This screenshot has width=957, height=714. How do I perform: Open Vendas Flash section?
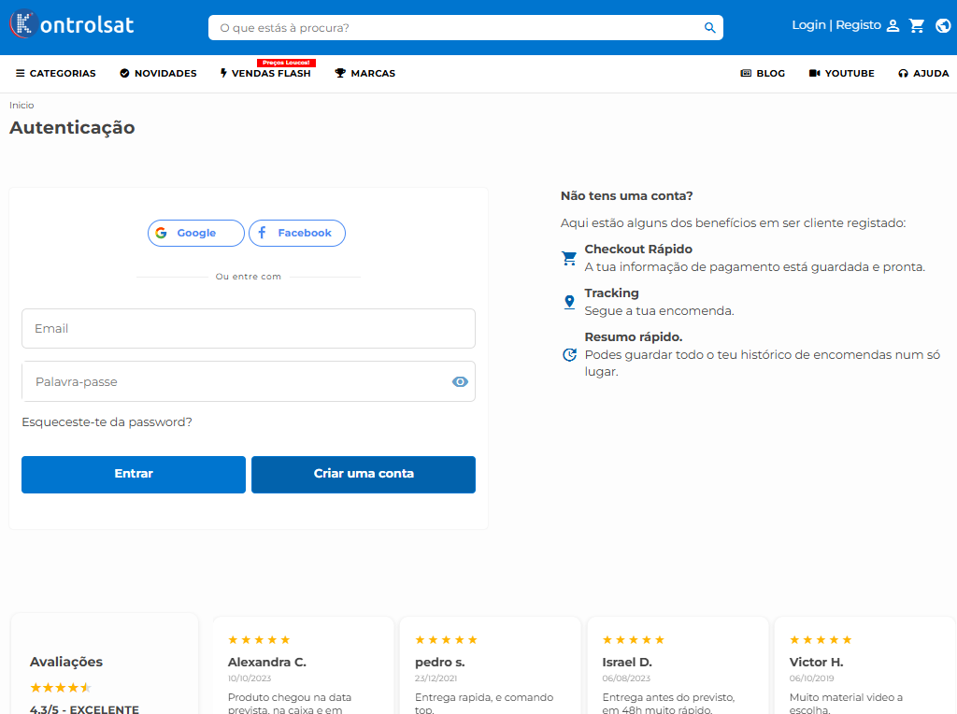(265, 73)
